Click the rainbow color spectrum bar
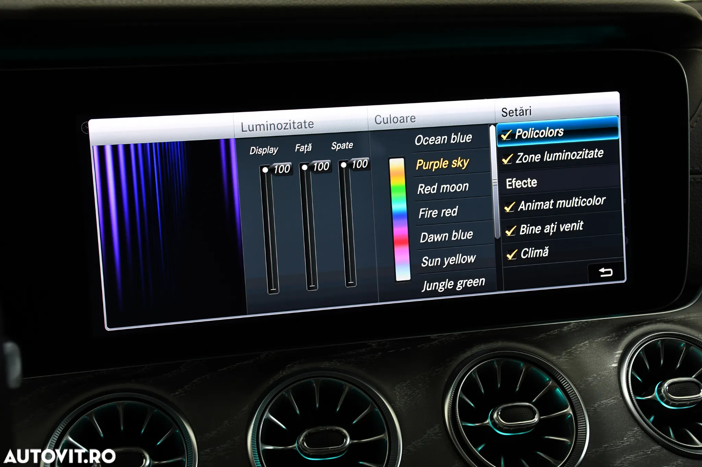Screen dimensions: 702x467 pos(399,219)
